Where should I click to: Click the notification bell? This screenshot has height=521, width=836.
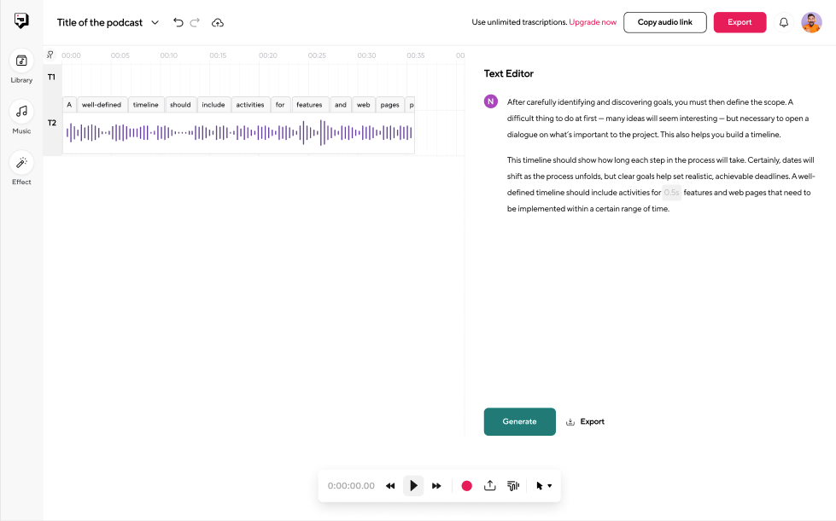(x=783, y=22)
